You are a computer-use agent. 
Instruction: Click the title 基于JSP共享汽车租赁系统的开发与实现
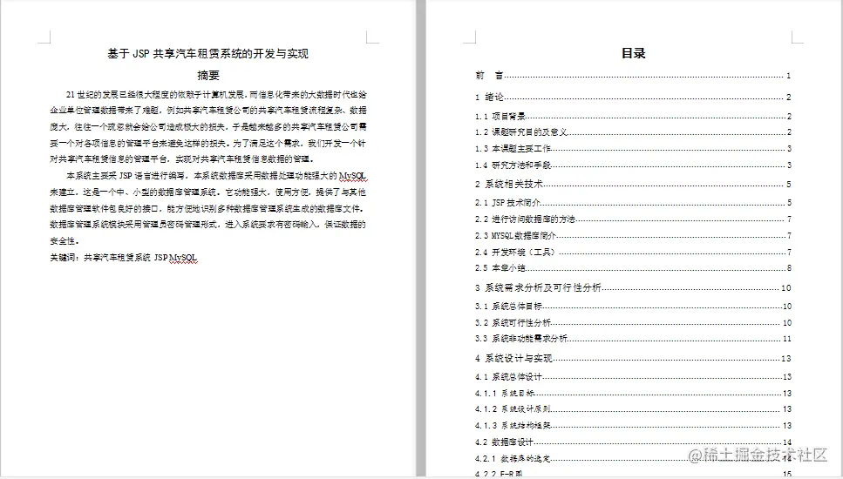point(207,53)
